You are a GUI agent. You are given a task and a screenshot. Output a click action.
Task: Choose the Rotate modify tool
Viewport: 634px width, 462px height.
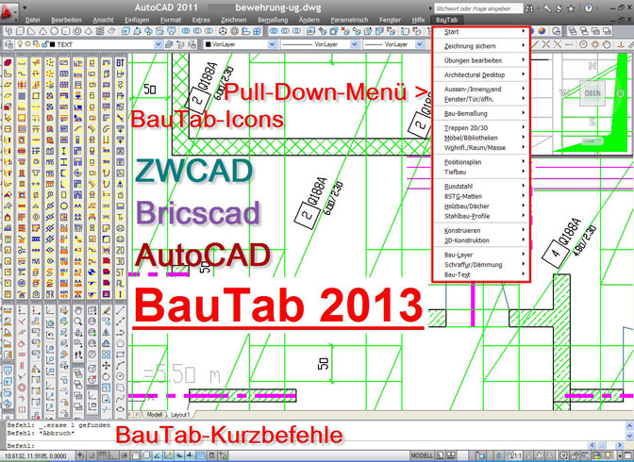pos(107,376)
